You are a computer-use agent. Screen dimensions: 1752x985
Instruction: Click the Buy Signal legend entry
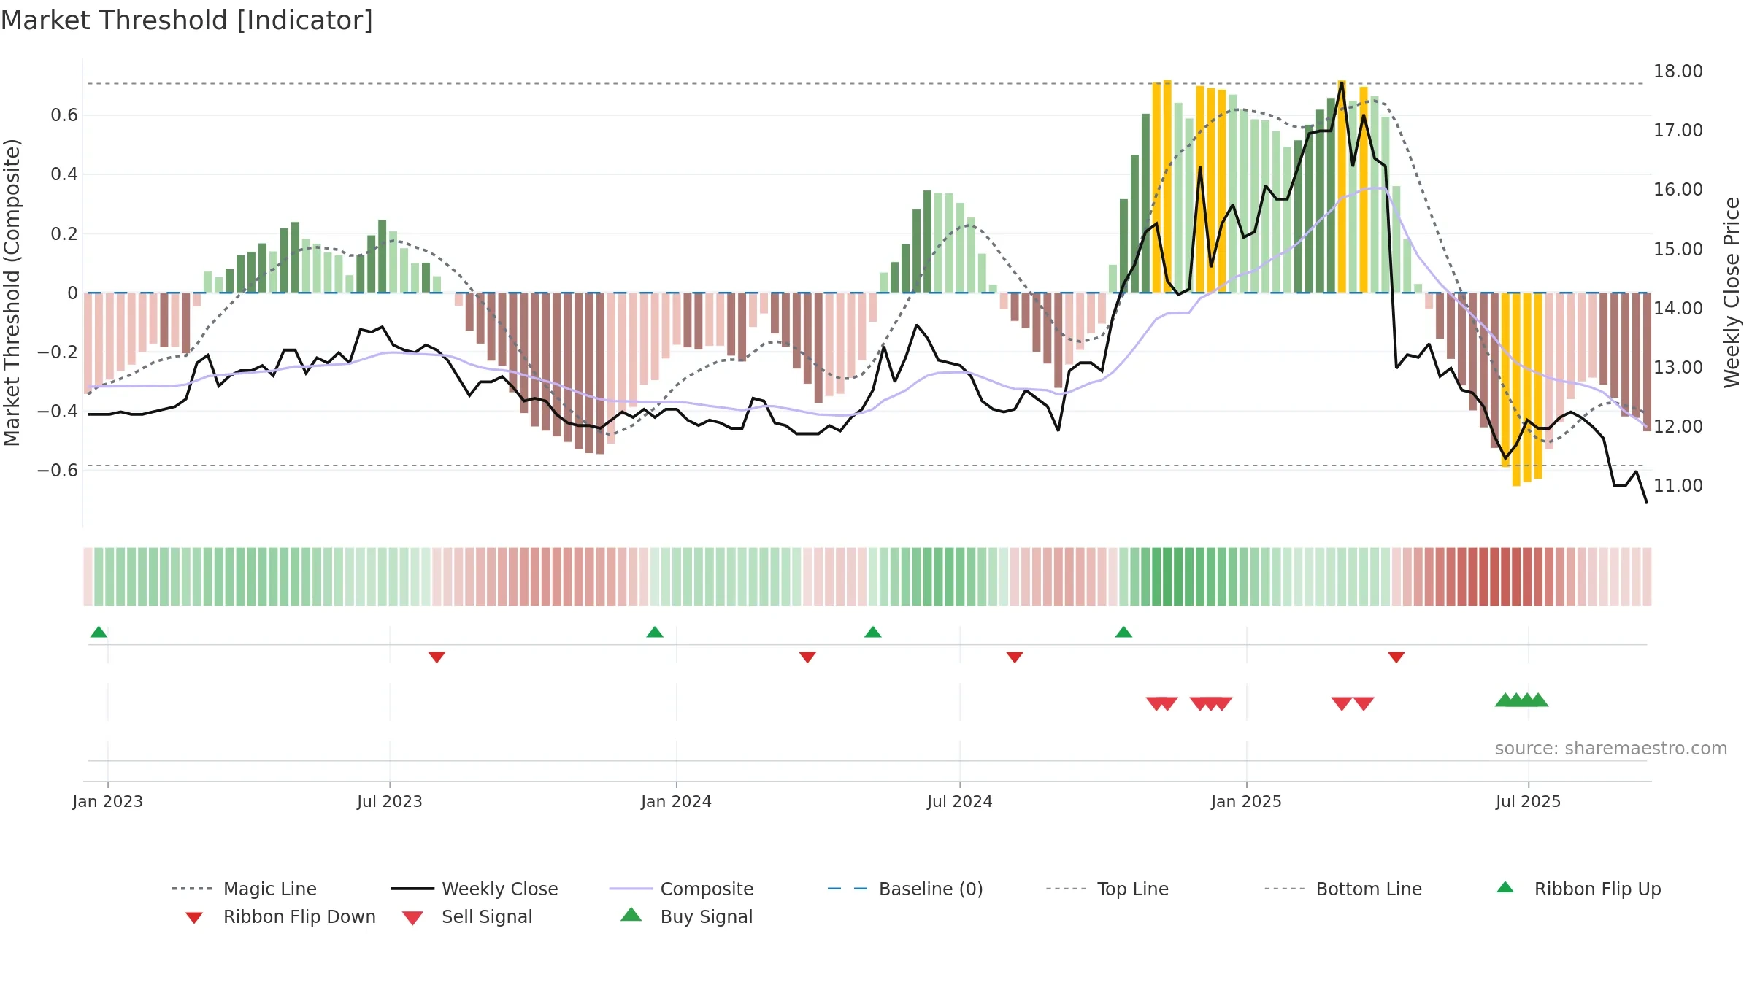click(x=686, y=916)
